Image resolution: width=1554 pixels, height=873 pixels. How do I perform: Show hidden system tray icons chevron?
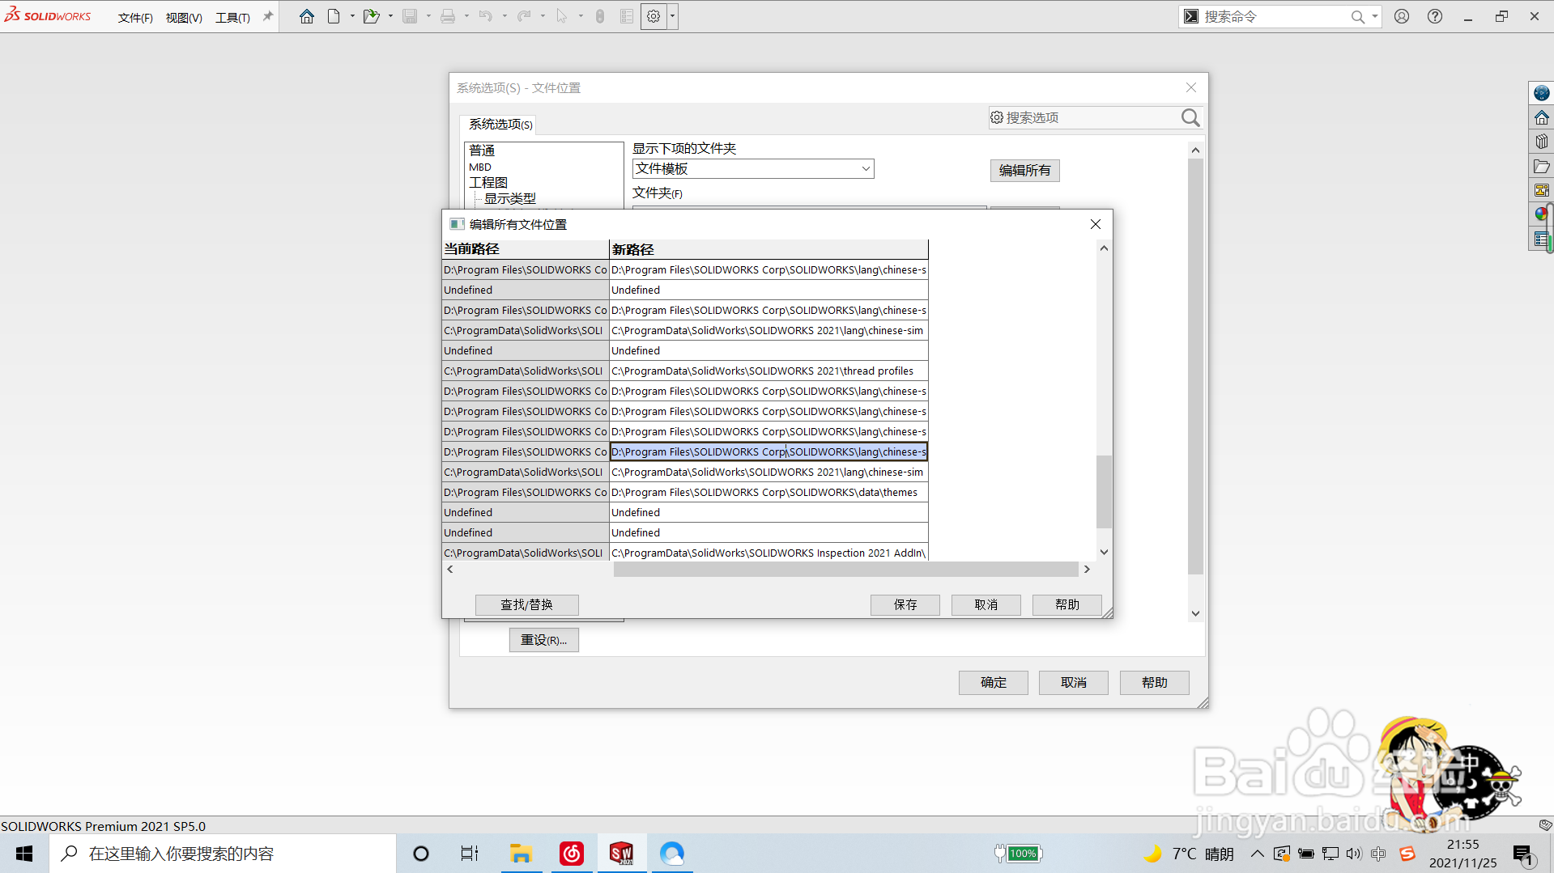coord(1257,854)
